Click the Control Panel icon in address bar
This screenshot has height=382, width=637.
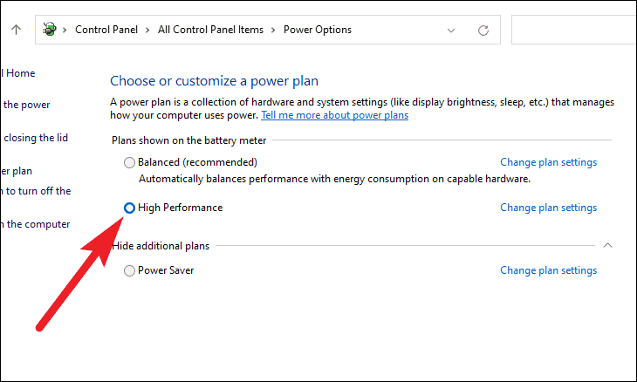coord(50,30)
